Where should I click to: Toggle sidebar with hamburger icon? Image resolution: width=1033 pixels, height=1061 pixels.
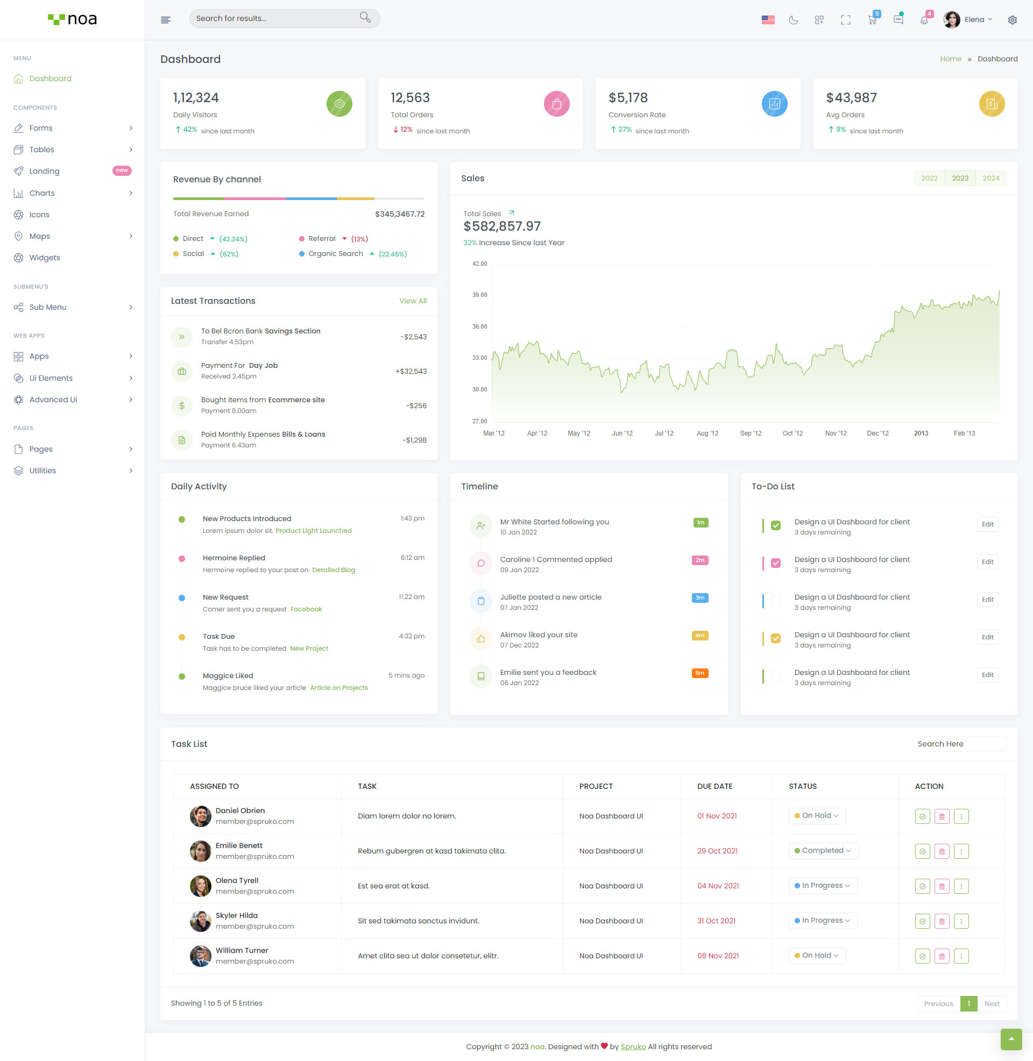point(166,20)
